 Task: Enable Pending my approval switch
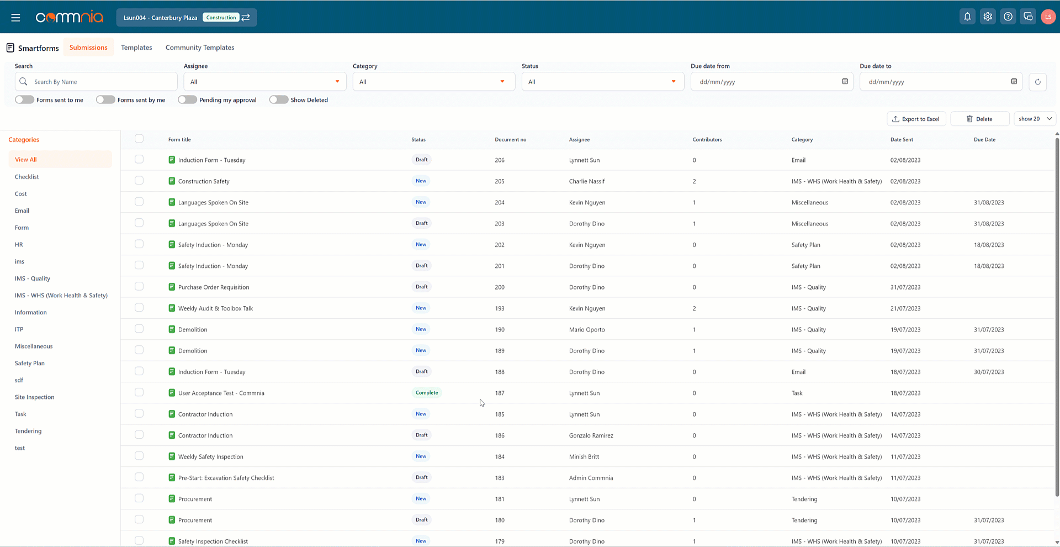187,100
